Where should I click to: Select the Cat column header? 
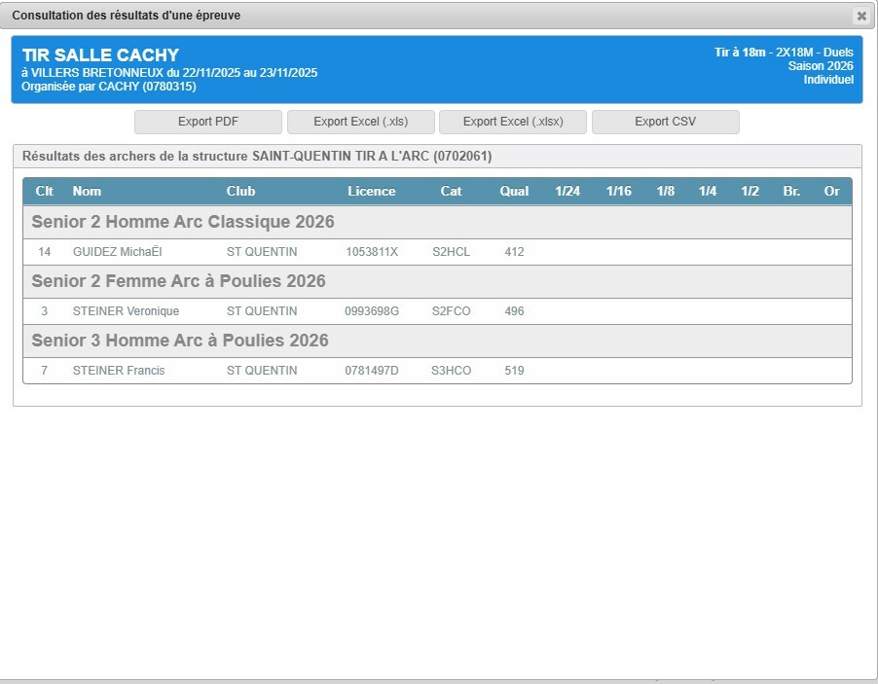pos(451,191)
